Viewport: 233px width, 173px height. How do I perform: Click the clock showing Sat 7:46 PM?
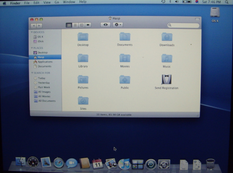click(211, 2)
